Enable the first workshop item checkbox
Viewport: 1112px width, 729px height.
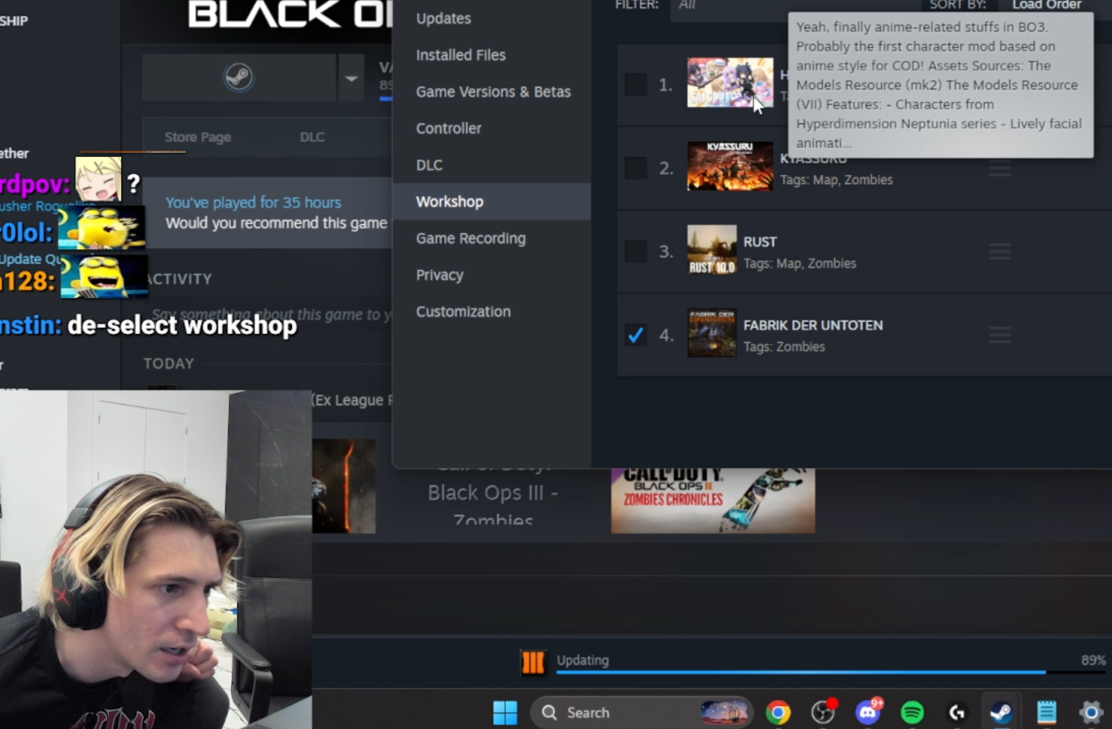tap(636, 84)
